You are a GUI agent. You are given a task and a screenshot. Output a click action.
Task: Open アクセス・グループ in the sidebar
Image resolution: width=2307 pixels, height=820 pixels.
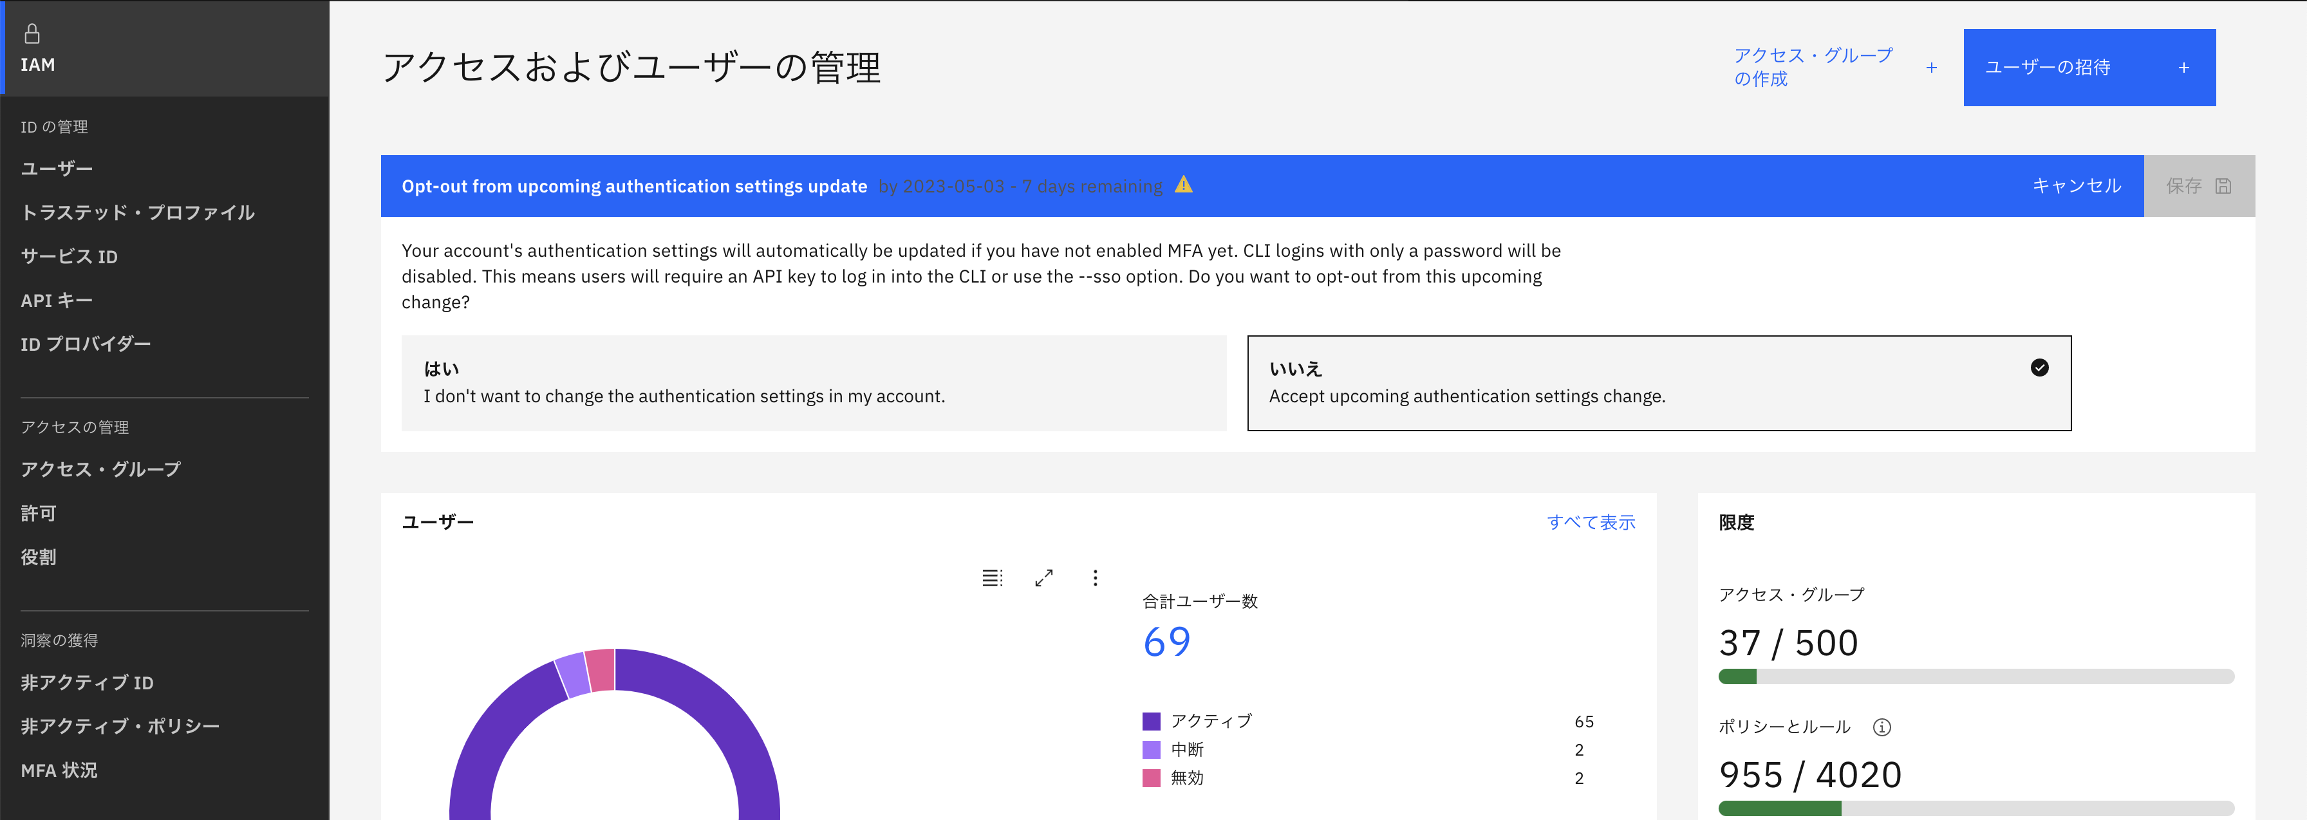[x=100, y=469]
